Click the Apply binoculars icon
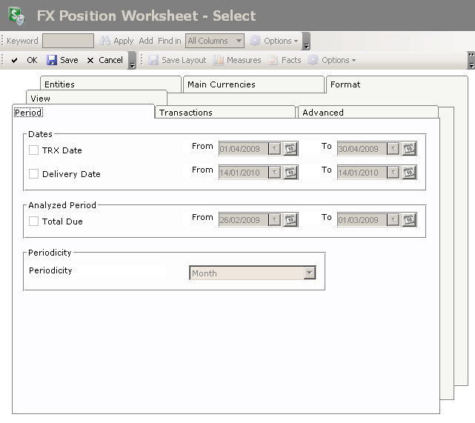The width and height of the screenshot is (475, 423). (104, 41)
